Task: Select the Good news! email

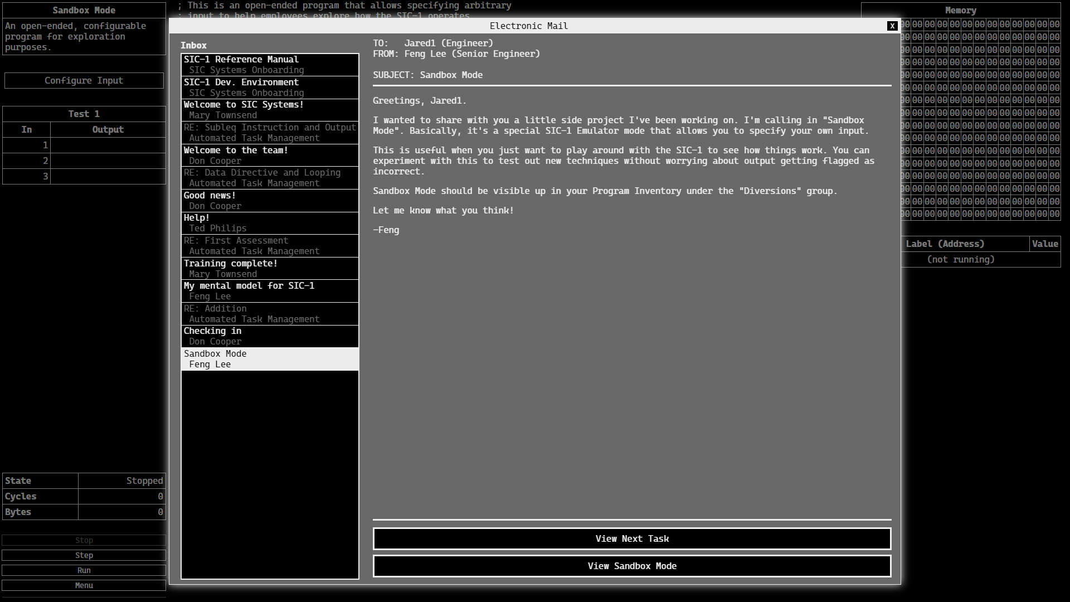Action: coord(269,200)
